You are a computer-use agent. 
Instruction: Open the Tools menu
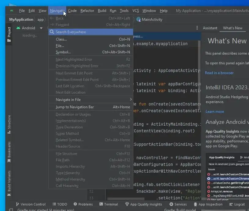(124, 11)
